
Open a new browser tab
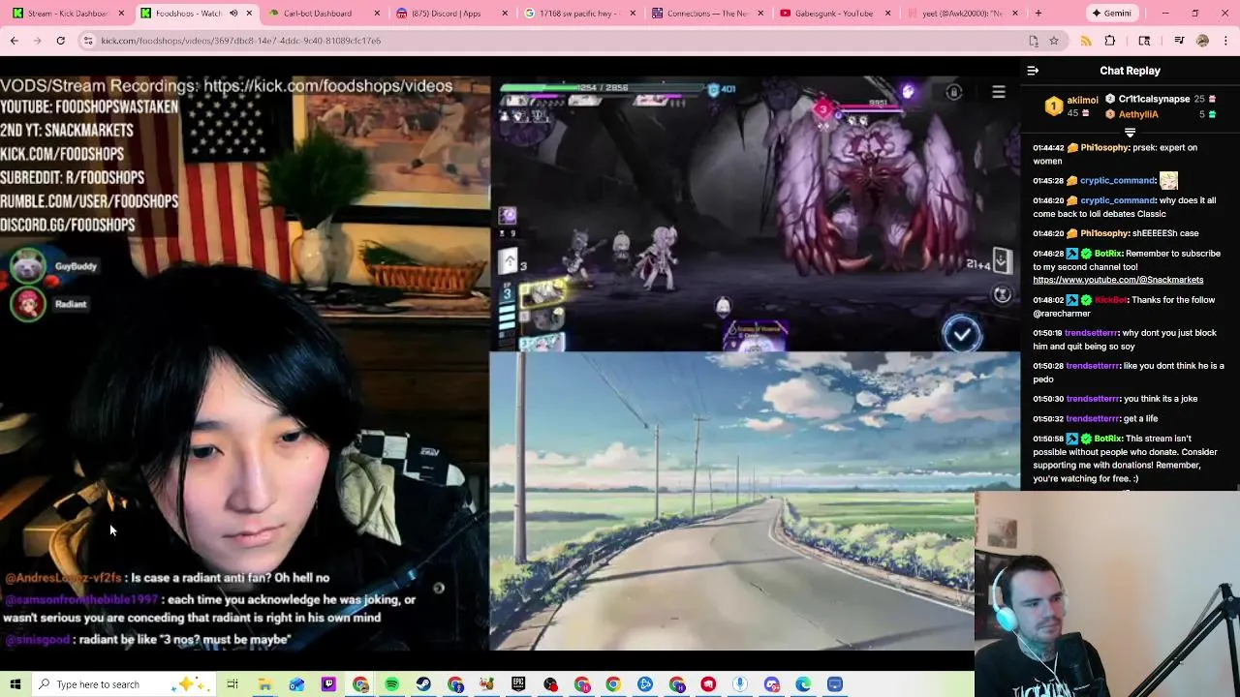point(1038,14)
